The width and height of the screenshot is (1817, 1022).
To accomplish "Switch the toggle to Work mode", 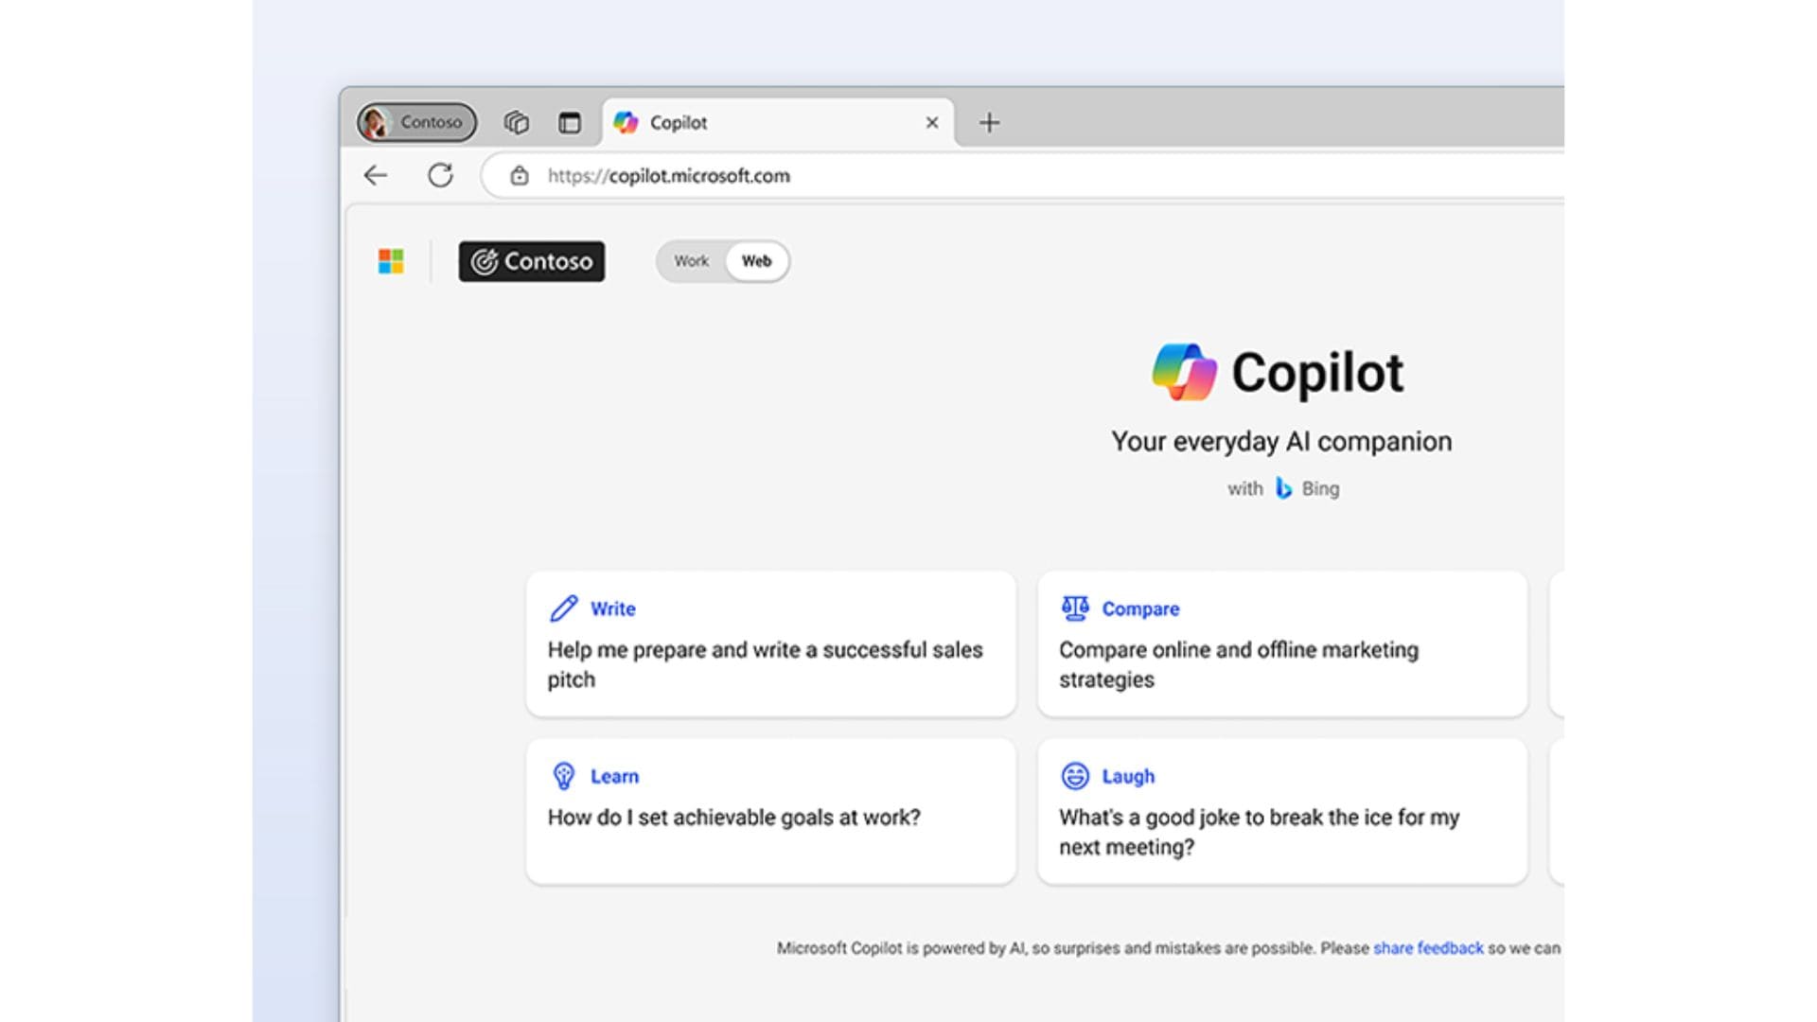I will (691, 261).
